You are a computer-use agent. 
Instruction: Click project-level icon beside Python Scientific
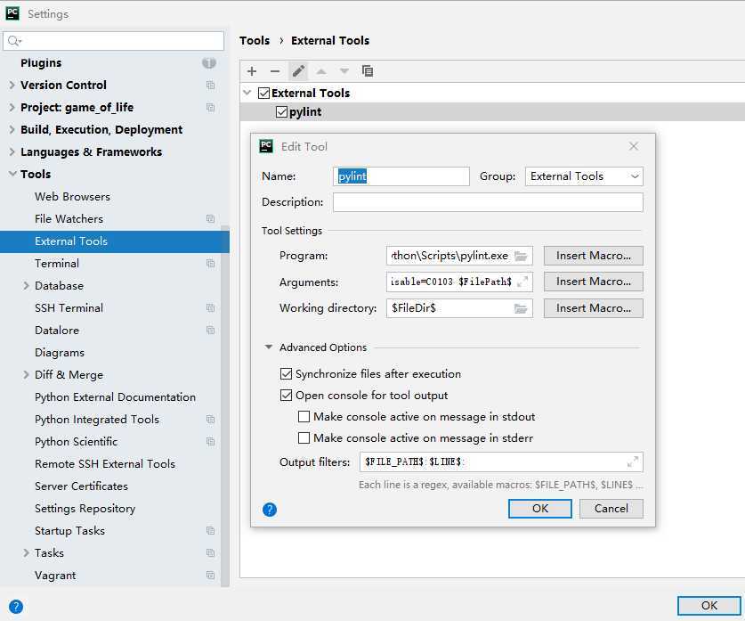point(210,442)
